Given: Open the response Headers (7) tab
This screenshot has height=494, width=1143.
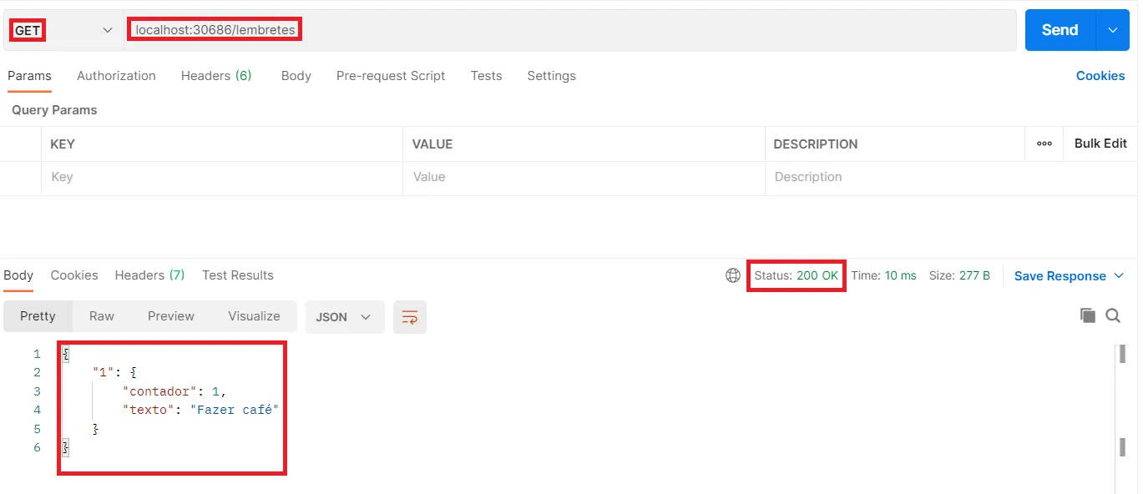Looking at the screenshot, I should [150, 275].
